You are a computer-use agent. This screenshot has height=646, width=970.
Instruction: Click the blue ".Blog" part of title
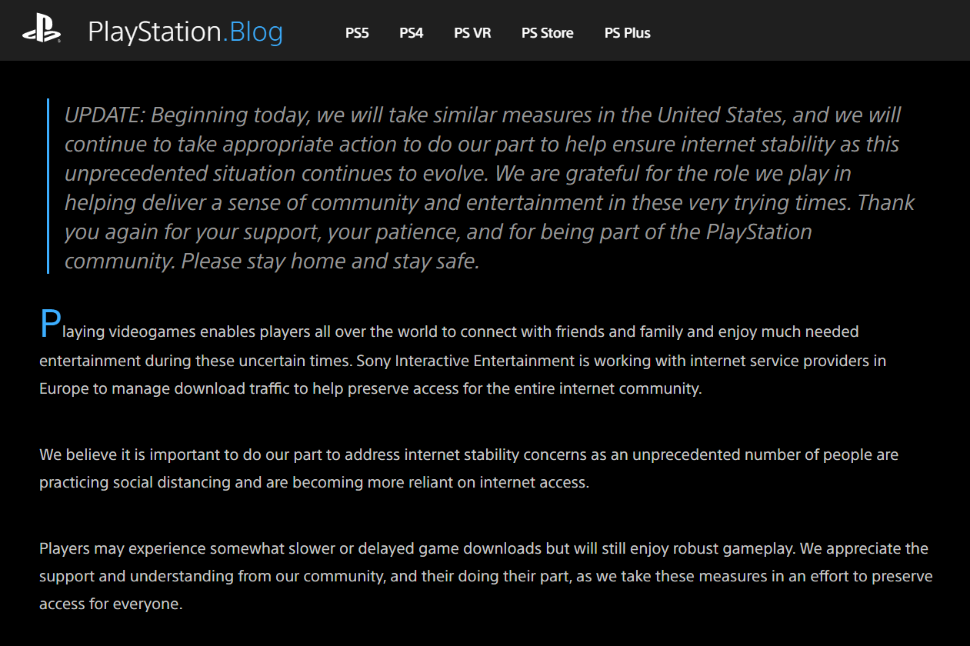click(253, 32)
